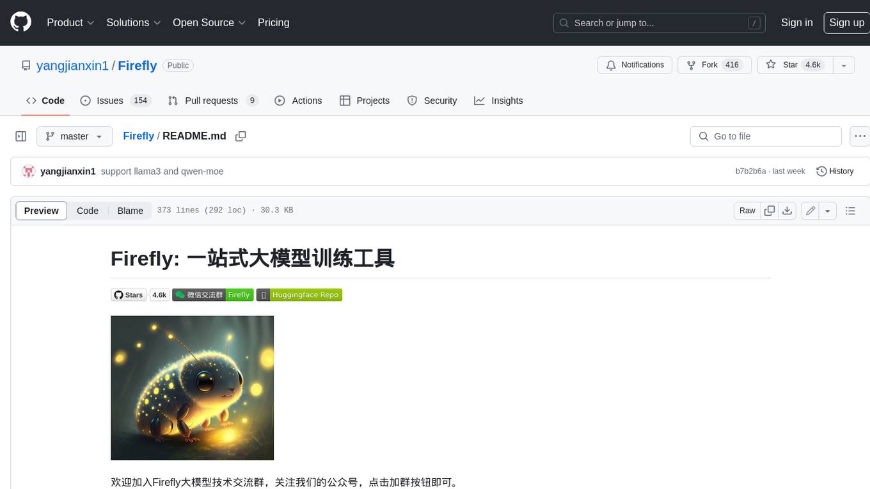Click the Notifications bell button
This screenshot has width=870, height=489.
(635, 65)
